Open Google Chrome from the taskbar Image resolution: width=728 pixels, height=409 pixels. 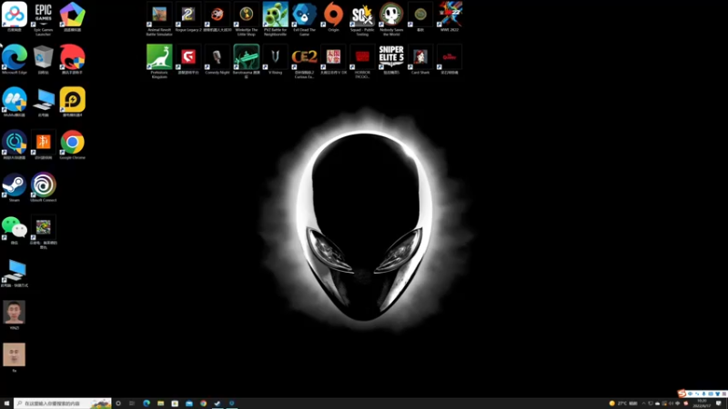coord(203,404)
